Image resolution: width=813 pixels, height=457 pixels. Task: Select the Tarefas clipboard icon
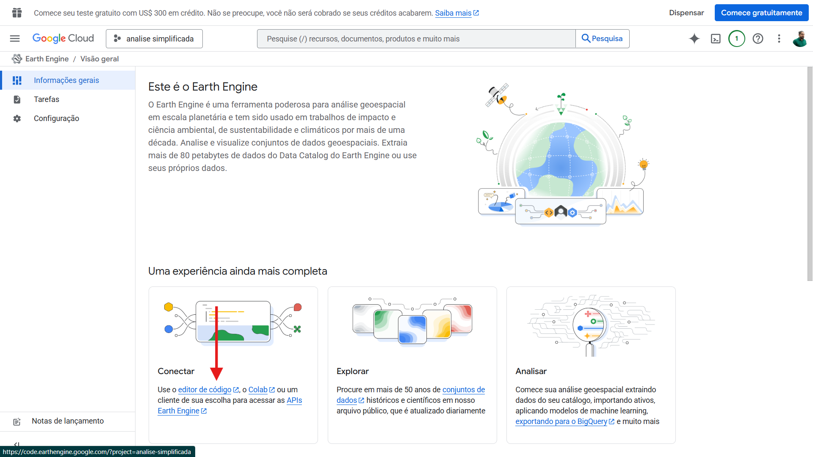(17, 99)
